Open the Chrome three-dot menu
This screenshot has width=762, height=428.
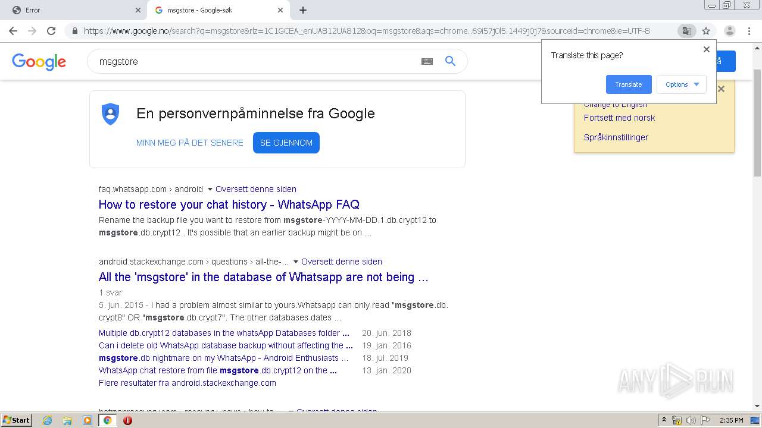click(750, 31)
